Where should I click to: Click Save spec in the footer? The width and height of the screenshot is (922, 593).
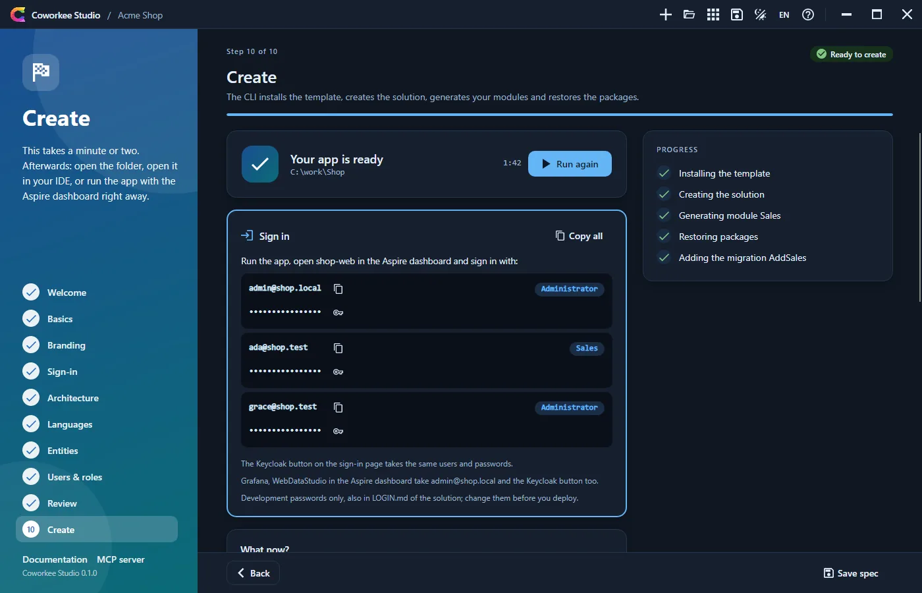(851, 573)
